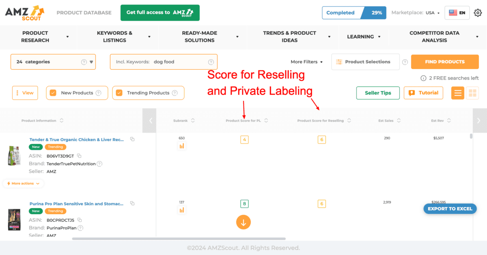Open the Competitor Data Analysis menu
This screenshot has height=255, width=487.
[437, 36]
